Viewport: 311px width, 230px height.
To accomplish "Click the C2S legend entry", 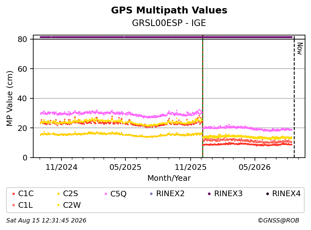I will pyautogui.click(x=68, y=194).
